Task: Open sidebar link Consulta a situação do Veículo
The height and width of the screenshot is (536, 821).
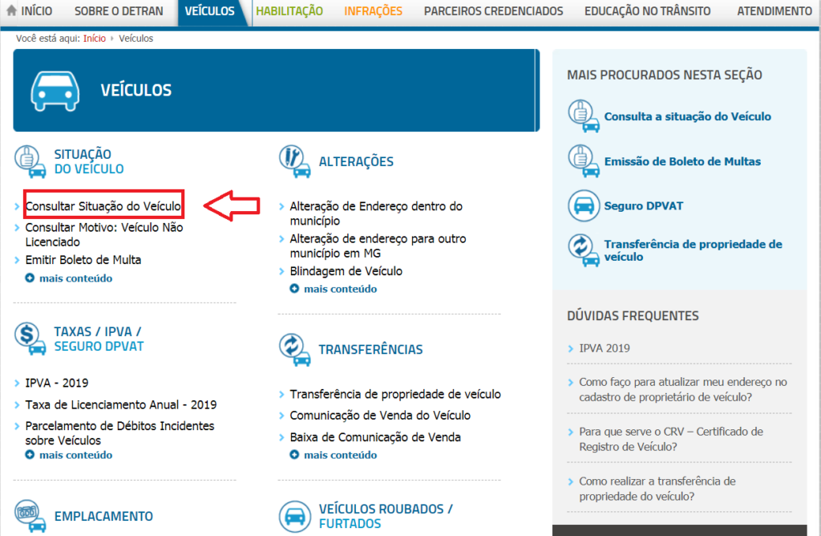Action: coord(687,116)
